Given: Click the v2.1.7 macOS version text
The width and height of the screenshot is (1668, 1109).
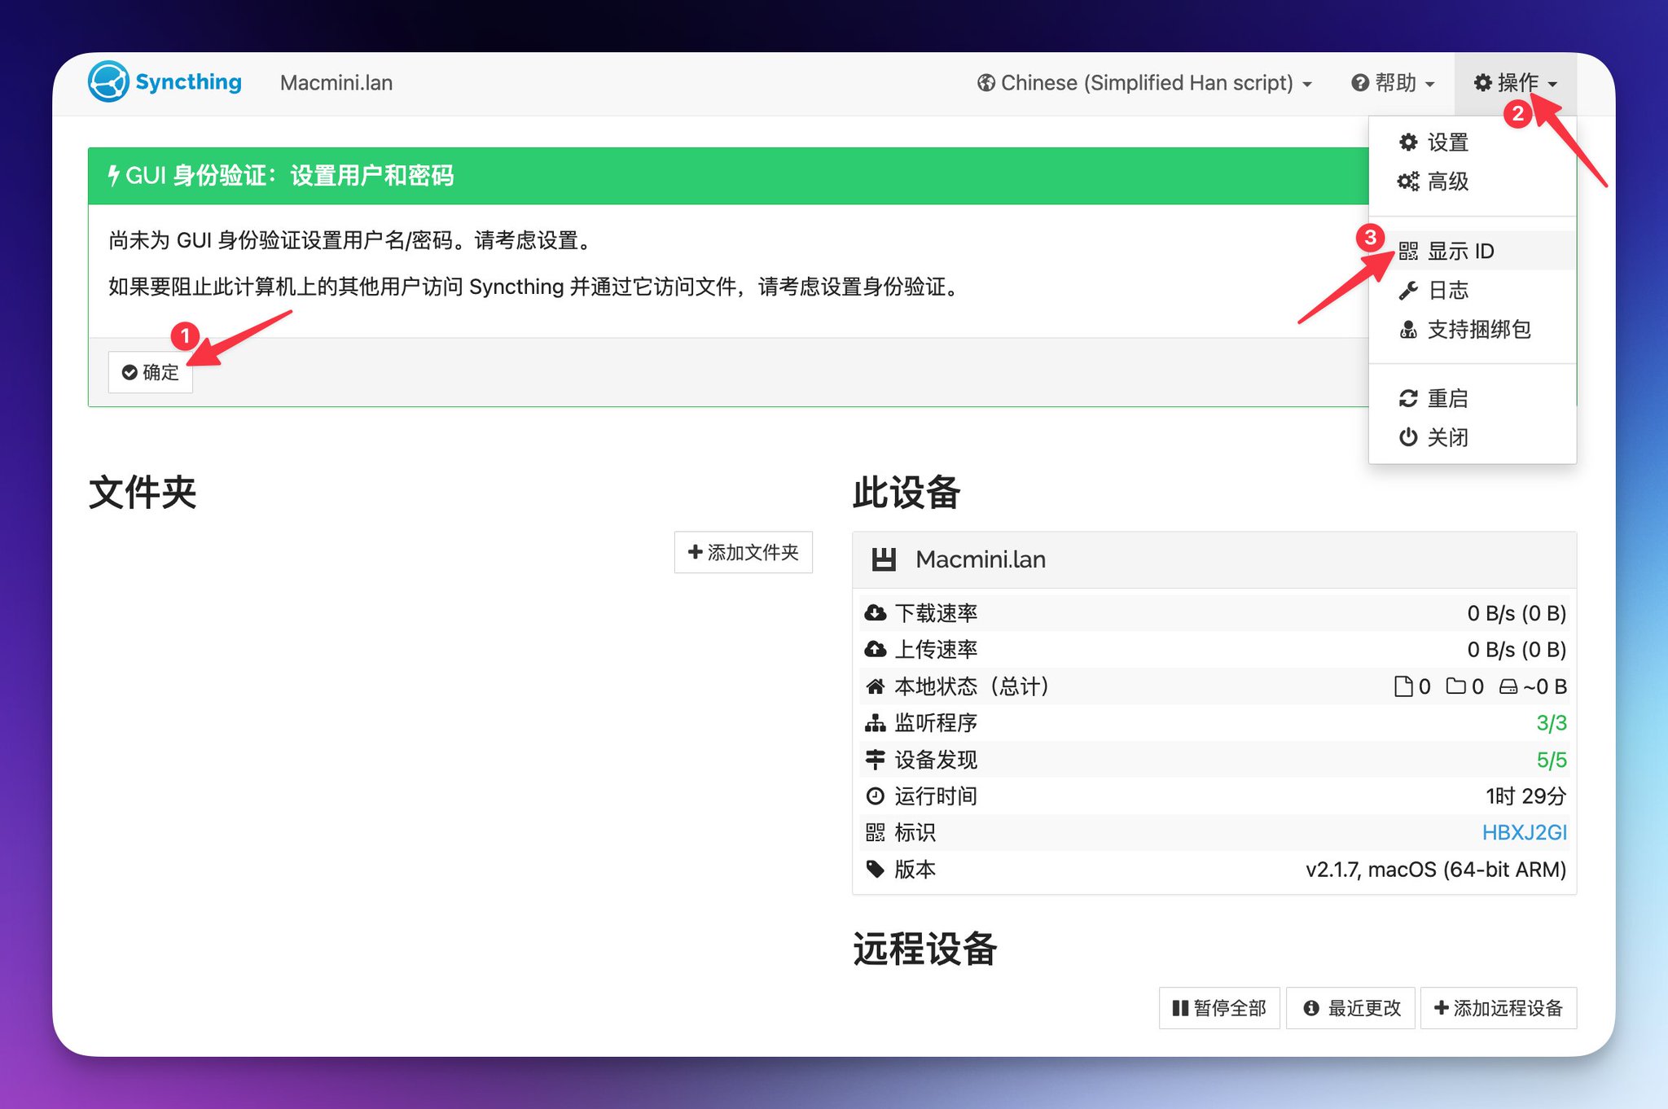Looking at the screenshot, I should point(1436,870).
